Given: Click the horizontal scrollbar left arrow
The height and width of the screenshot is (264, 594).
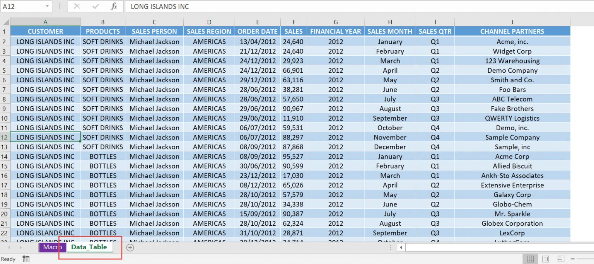Looking at the screenshot, I should (x=401, y=247).
